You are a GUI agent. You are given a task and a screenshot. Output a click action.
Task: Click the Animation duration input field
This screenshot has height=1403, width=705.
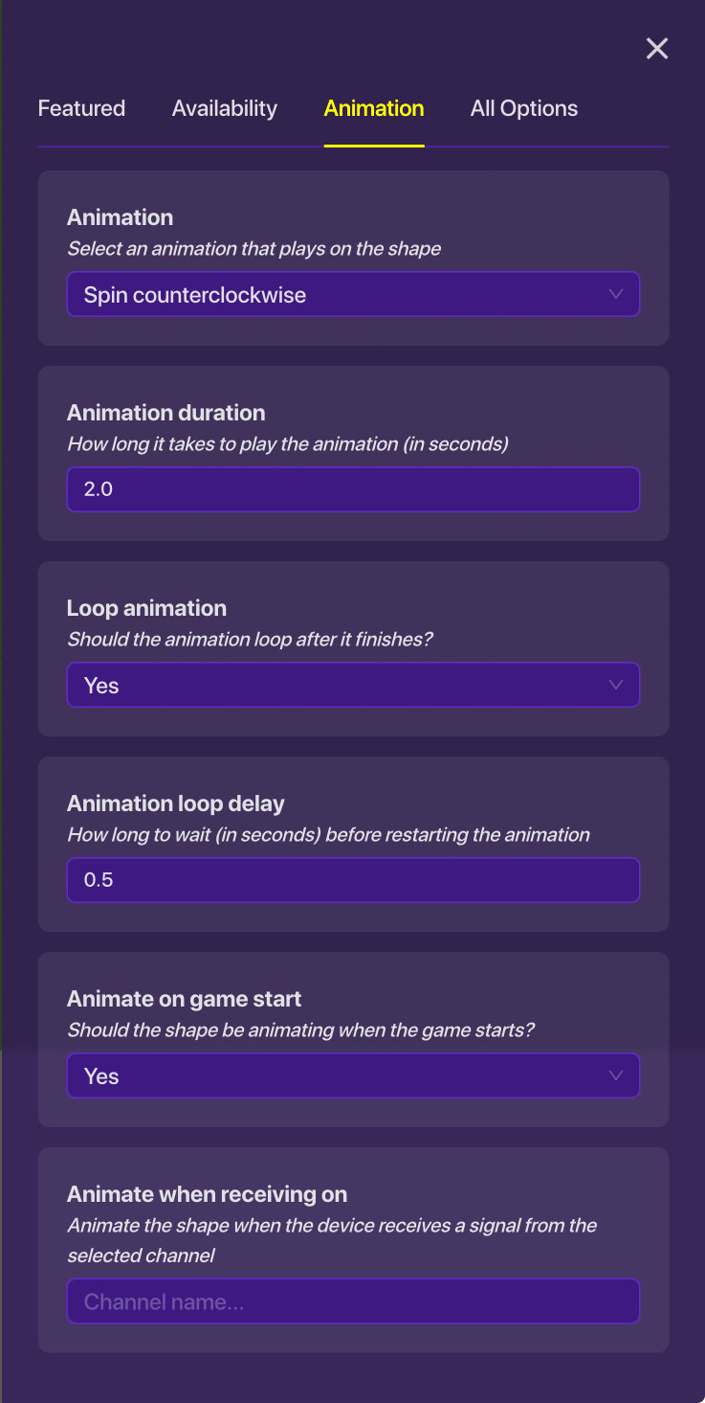click(x=352, y=489)
